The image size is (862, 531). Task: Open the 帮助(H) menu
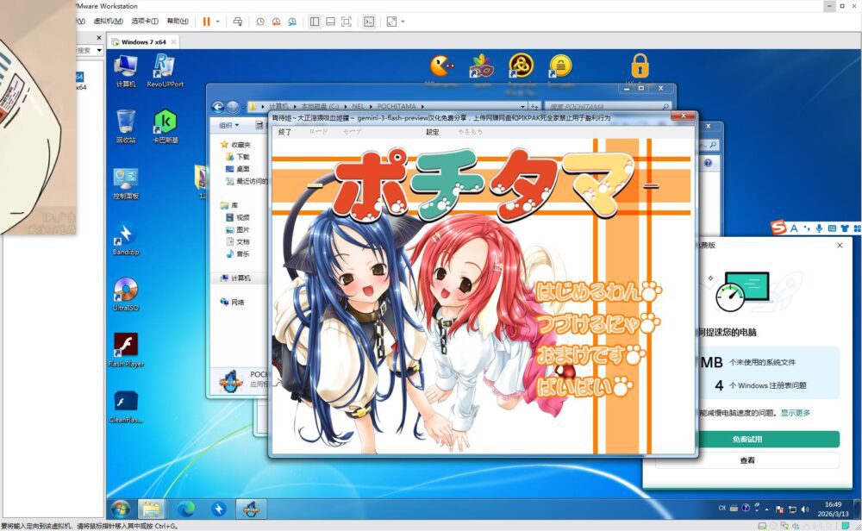point(178,21)
